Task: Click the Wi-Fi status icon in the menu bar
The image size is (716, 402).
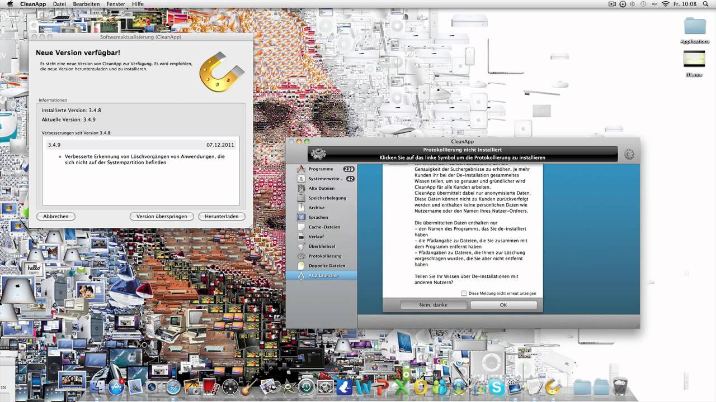Action: click(666, 4)
